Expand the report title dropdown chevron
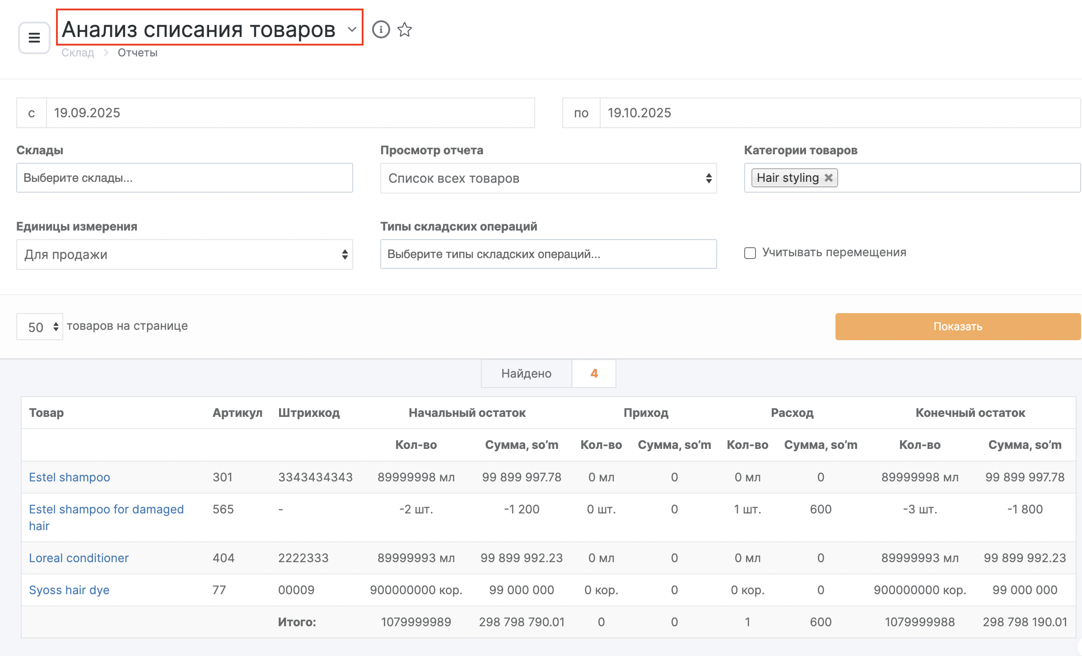The width and height of the screenshot is (1082, 656). (x=352, y=30)
